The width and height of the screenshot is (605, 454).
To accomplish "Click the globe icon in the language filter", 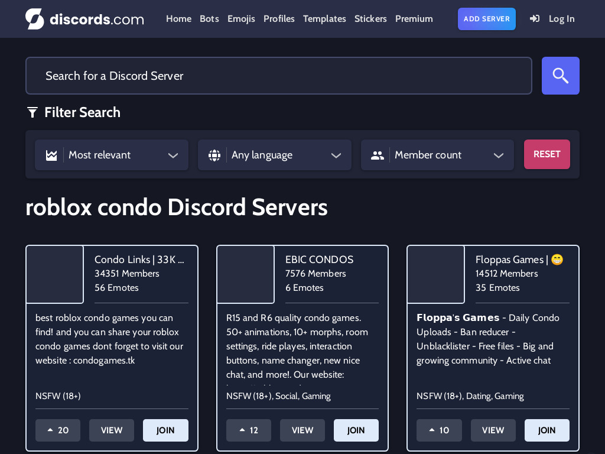I will click(x=214, y=155).
